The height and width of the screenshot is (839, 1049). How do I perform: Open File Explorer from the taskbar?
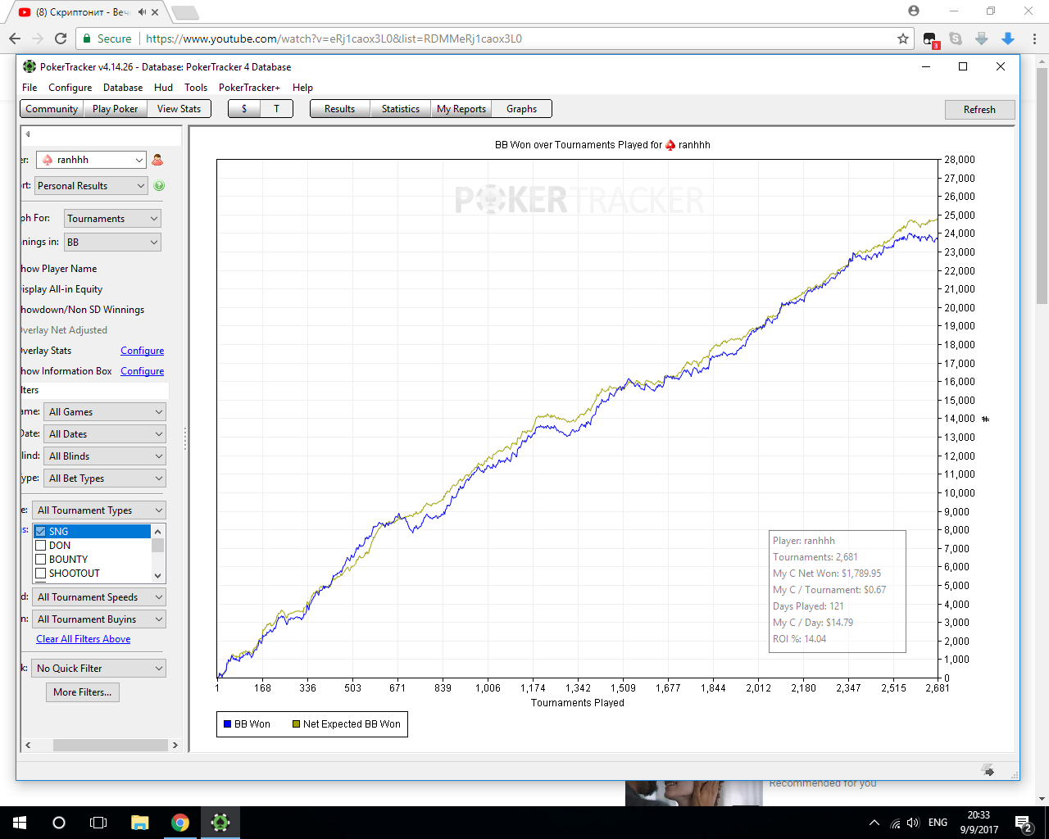140,823
